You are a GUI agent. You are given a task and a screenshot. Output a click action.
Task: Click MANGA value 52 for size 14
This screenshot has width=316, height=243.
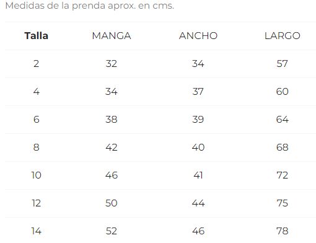(112, 231)
